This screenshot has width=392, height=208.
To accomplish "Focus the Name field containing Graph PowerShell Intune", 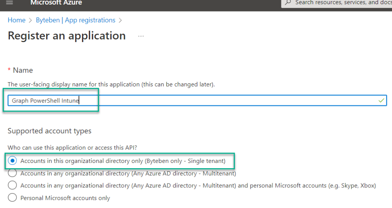I will pyautogui.click(x=197, y=101).
